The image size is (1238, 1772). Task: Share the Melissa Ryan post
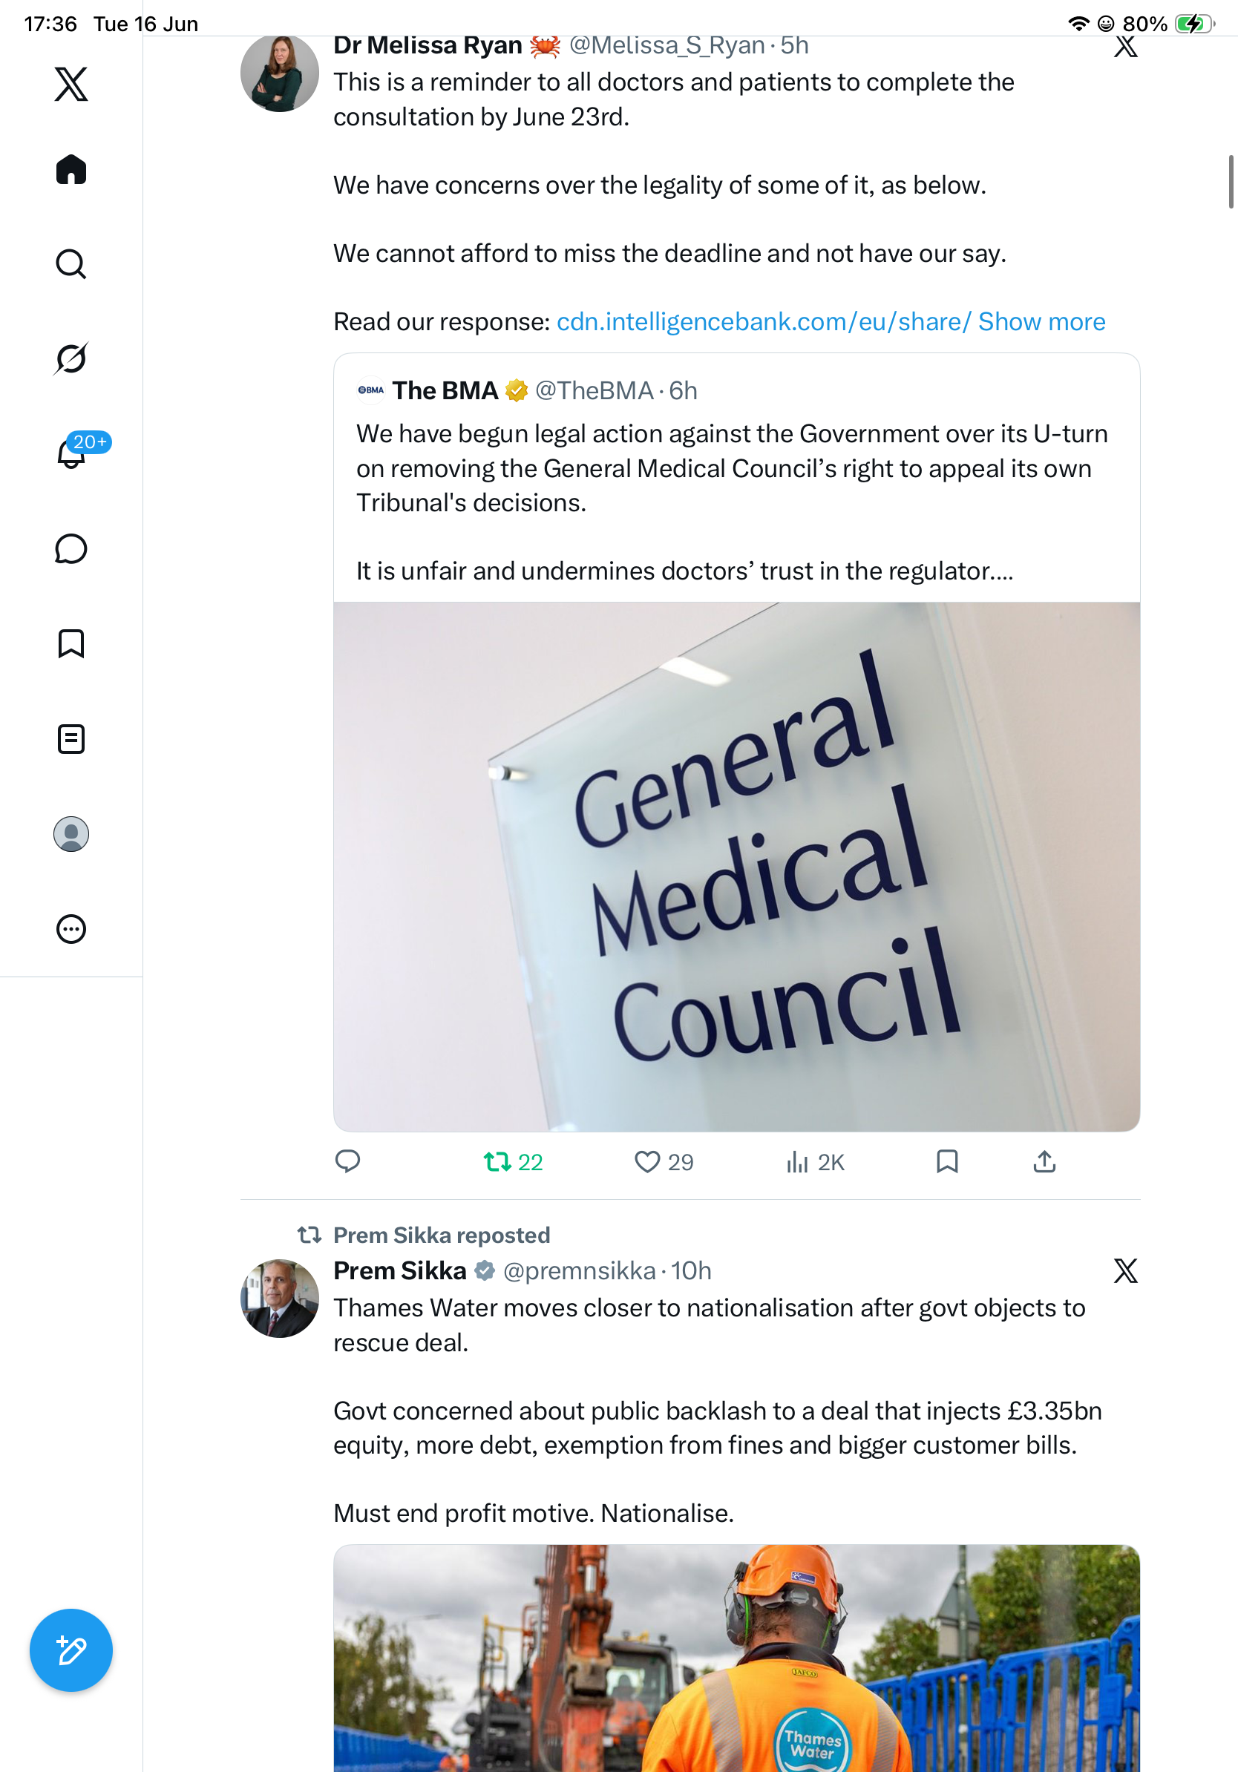pyautogui.click(x=1044, y=1161)
